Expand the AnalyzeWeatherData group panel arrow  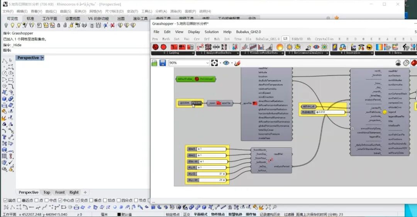point(238,53)
